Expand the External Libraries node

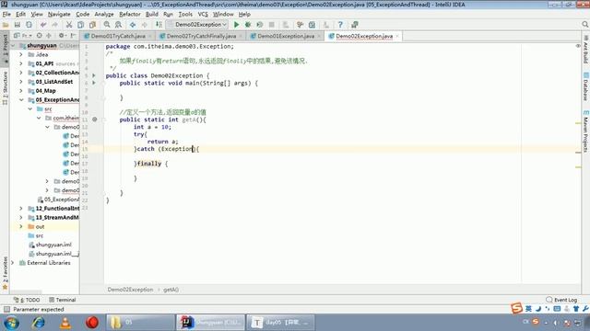(12, 263)
